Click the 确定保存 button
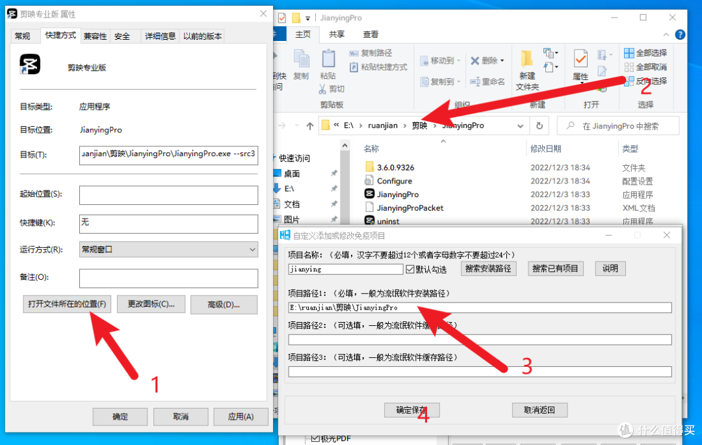Screen dimensions: 702x445 [411, 410]
